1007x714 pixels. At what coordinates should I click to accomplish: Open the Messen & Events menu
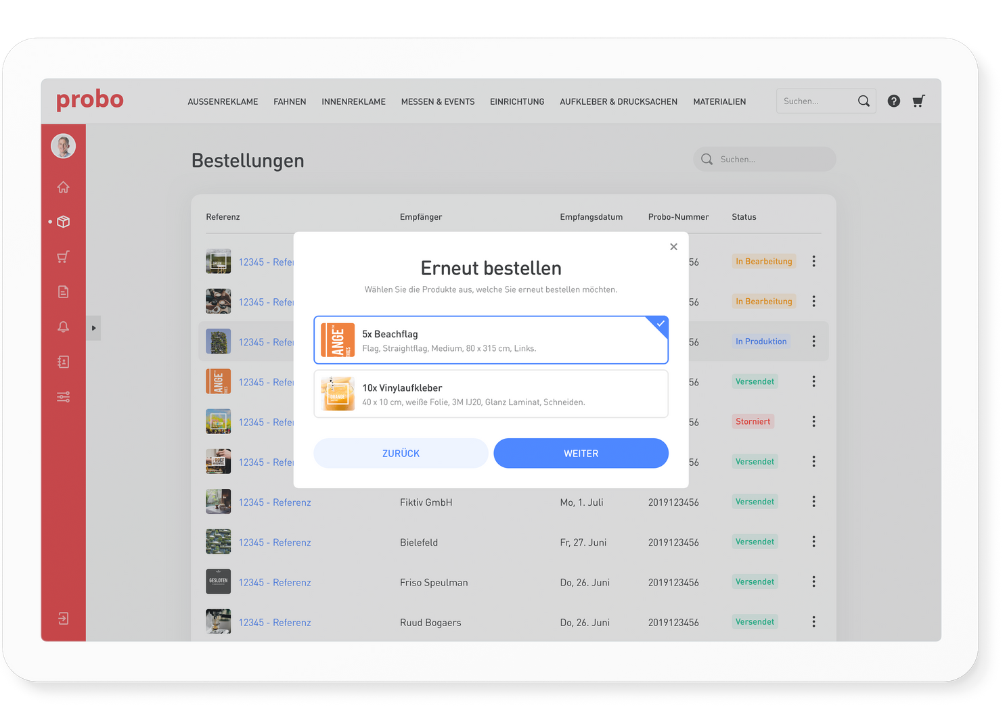(x=438, y=101)
